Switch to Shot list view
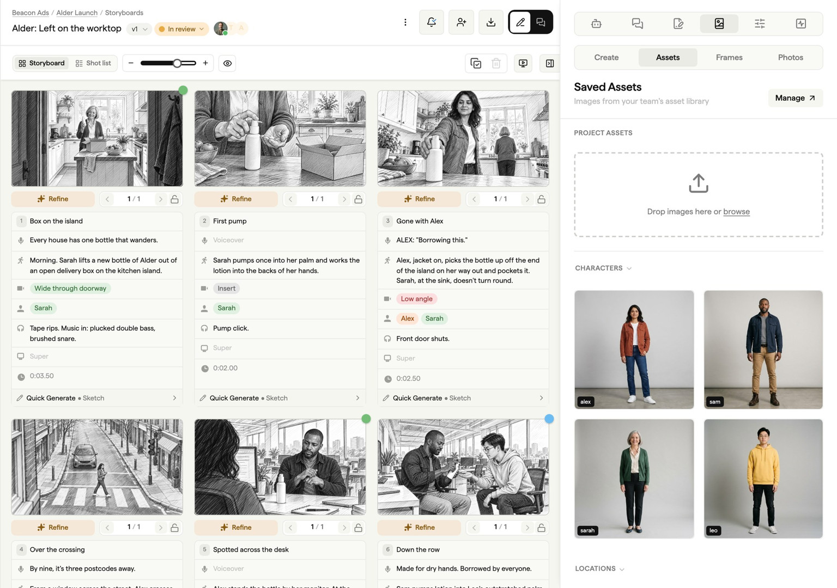The height and width of the screenshot is (588, 837). (x=93, y=63)
